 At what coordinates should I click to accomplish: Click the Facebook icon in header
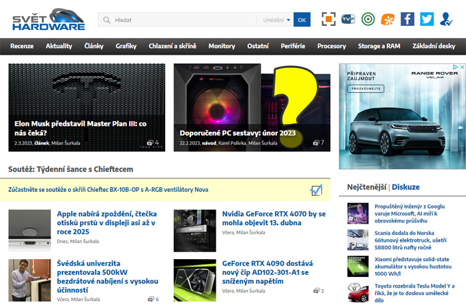coord(407,19)
